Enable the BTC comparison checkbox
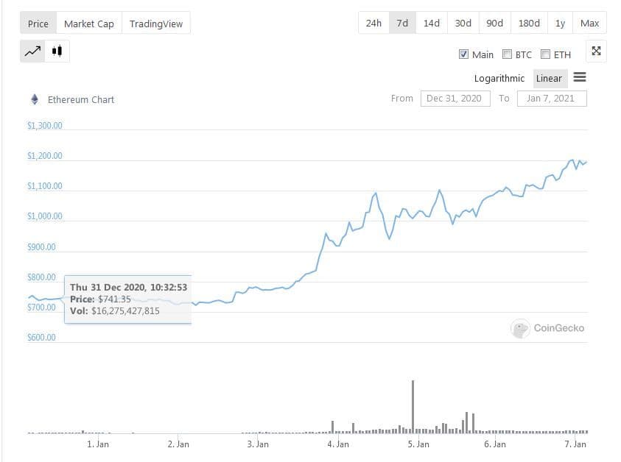The width and height of the screenshot is (621, 462). pos(507,54)
